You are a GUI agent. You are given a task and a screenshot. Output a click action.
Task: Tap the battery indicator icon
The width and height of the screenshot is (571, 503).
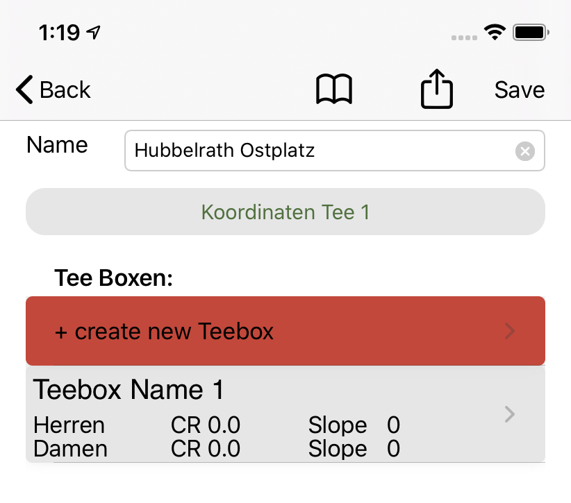coord(531,32)
